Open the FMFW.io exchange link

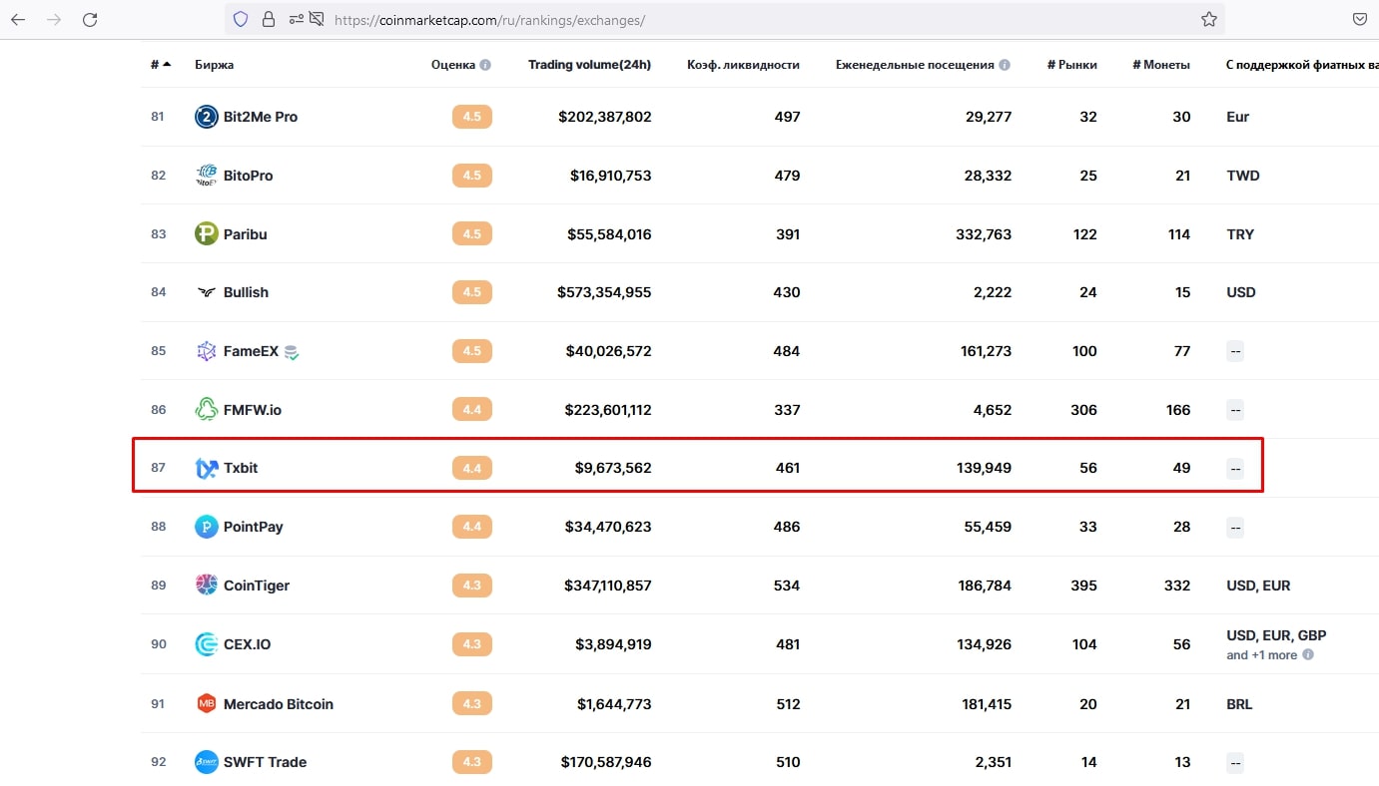pyautogui.click(x=253, y=410)
